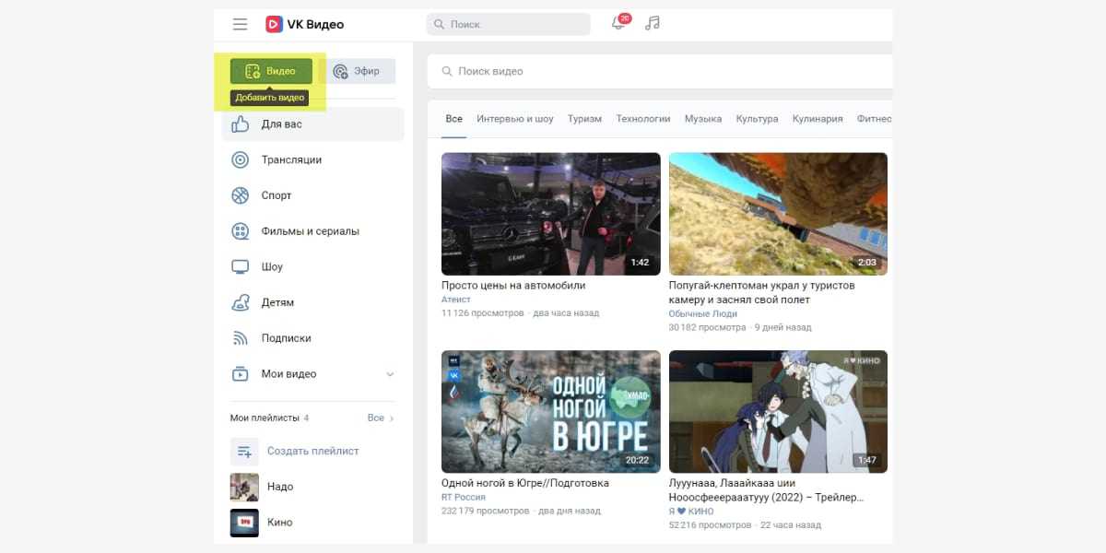This screenshot has width=1106, height=553.
Task: Open the RT Россия channel link
Action: click(x=465, y=498)
